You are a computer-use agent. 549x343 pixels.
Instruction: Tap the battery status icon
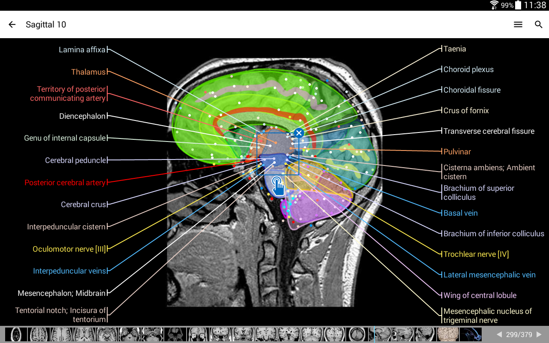(x=518, y=5)
